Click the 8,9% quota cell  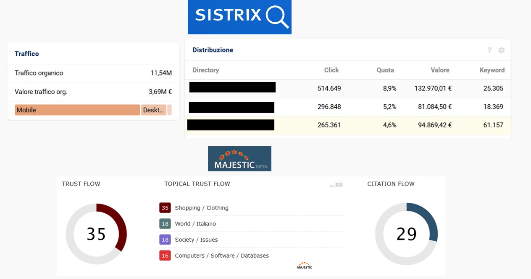pyautogui.click(x=389, y=88)
